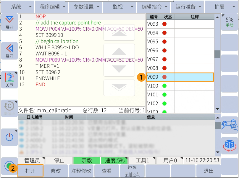Click the 5% 手动 speed mode button
Viewport: 239px width, 178px height.
[x=230, y=22]
